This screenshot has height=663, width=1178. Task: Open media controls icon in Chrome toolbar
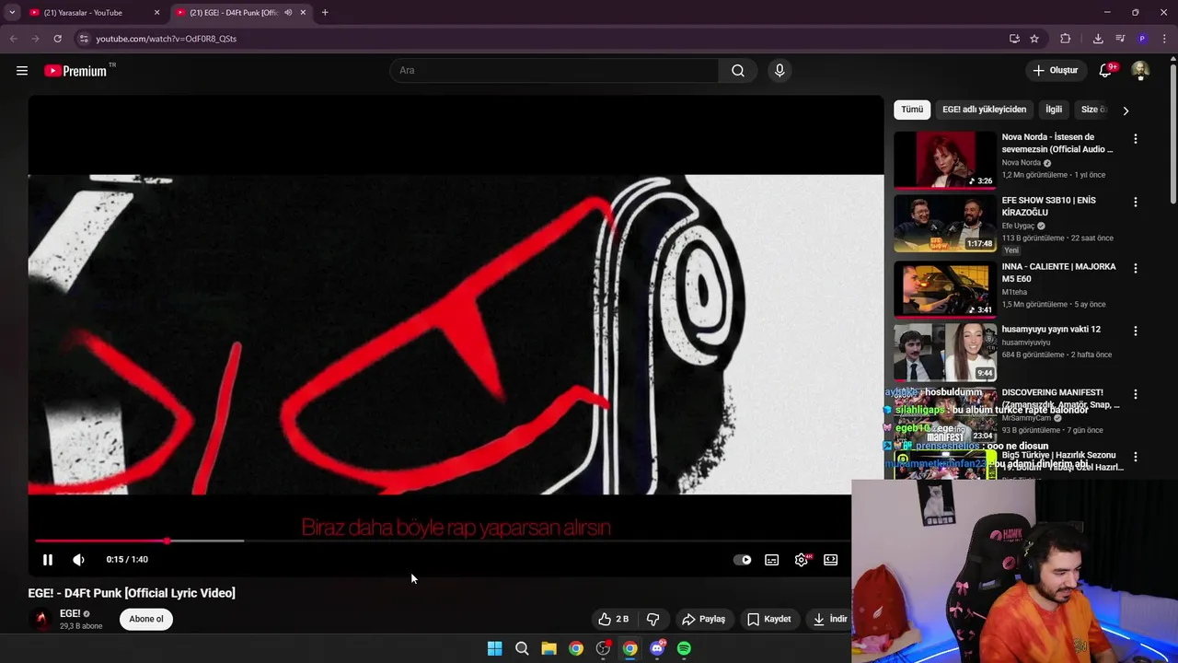click(x=1120, y=39)
